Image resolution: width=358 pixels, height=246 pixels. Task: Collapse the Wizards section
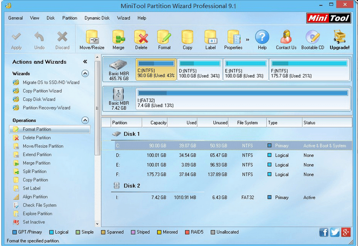(85, 73)
